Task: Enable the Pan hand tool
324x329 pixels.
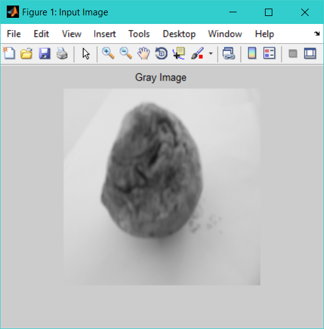Action: point(144,54)
